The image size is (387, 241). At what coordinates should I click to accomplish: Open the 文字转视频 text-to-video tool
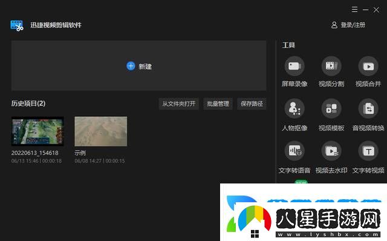[368, 151]
